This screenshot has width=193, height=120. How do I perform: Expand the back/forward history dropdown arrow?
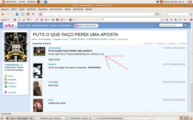point(13,14)
